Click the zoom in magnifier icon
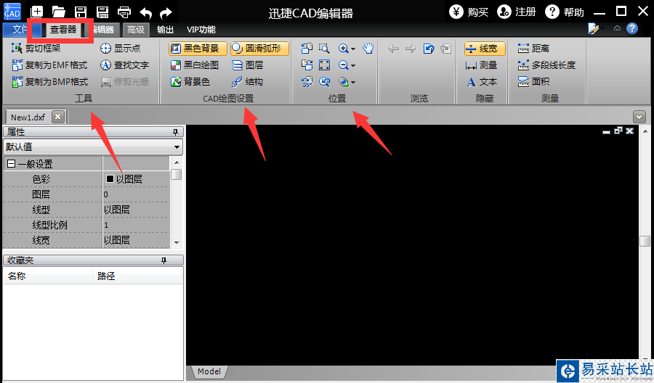The image size is (654, 383). [343, 49]
